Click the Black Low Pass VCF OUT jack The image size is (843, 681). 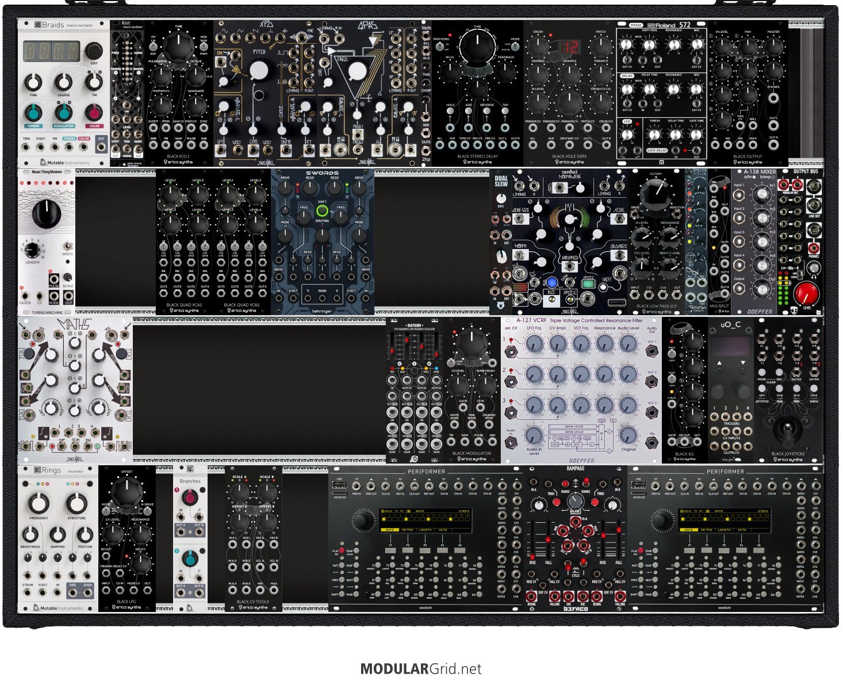[x=677, y=294]
